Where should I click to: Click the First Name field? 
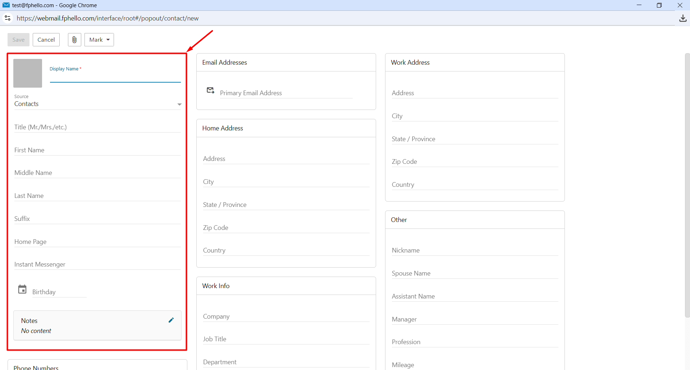tap(97, 150)
